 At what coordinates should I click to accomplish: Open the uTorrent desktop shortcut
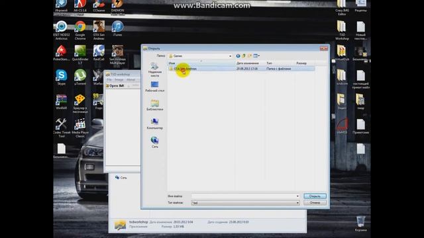[x=80, y=77]
